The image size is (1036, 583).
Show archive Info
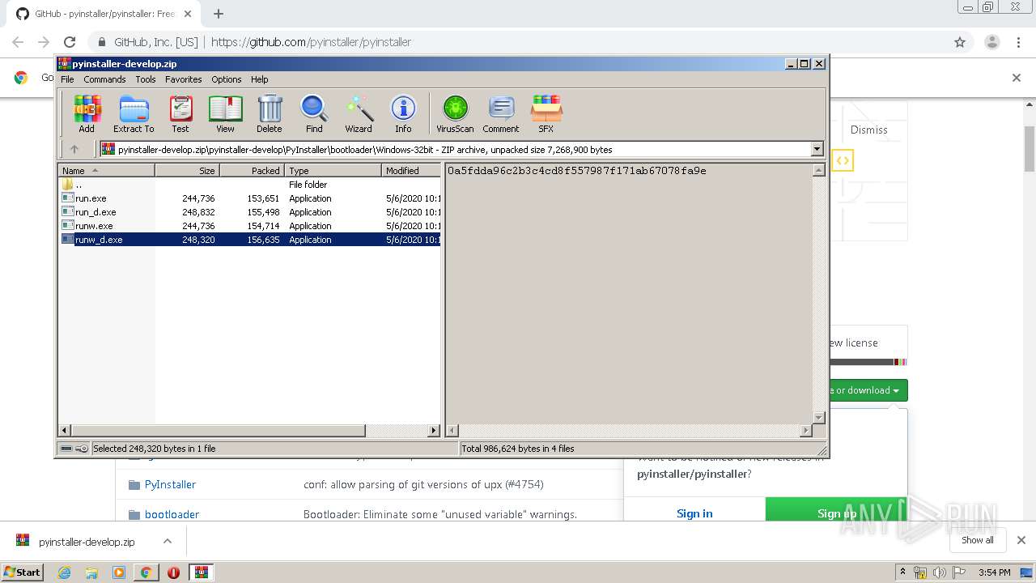point(403,113)
